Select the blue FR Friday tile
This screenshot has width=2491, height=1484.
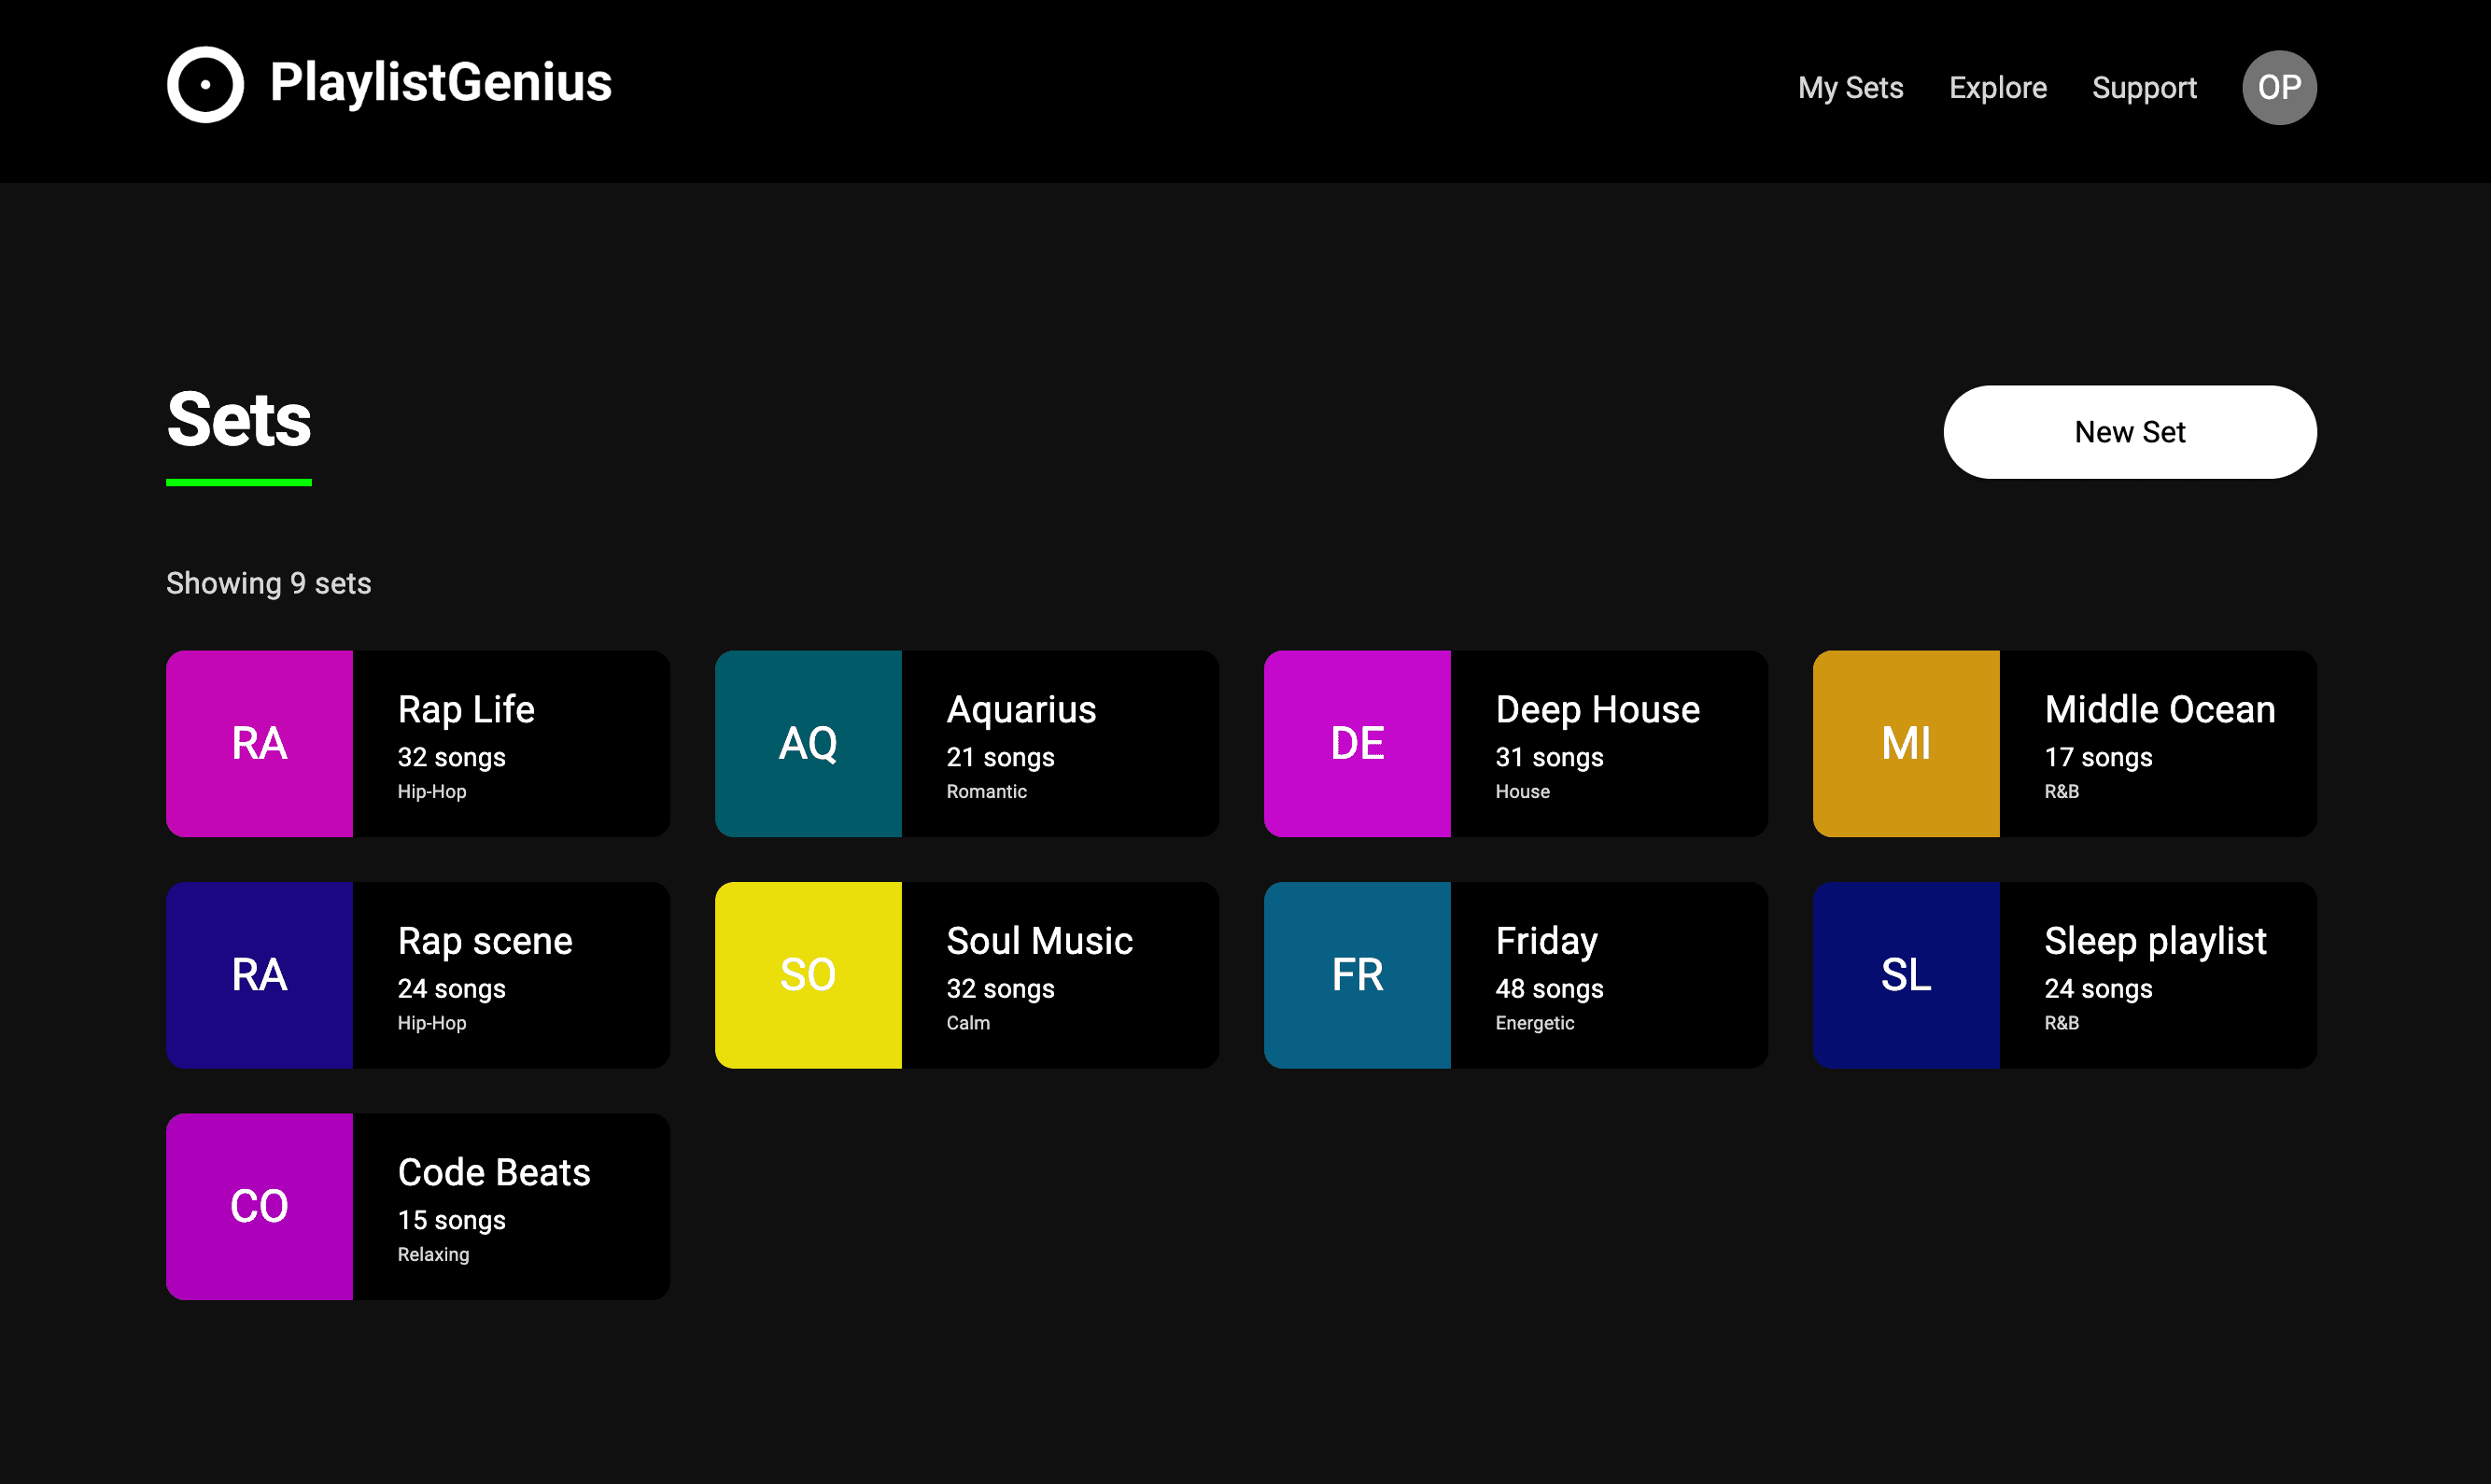[x=1357, y=974]
